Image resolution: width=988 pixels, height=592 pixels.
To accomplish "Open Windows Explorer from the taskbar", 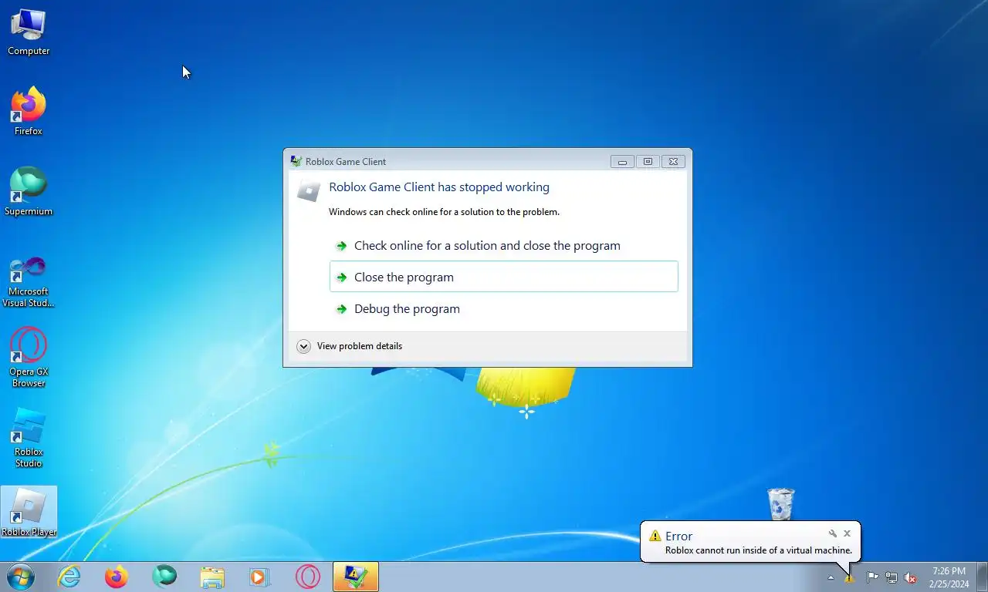I will tap(212, 577).
